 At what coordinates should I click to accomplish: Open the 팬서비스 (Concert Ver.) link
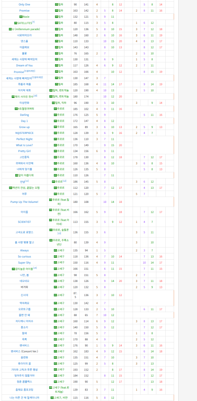click(25, 351)
